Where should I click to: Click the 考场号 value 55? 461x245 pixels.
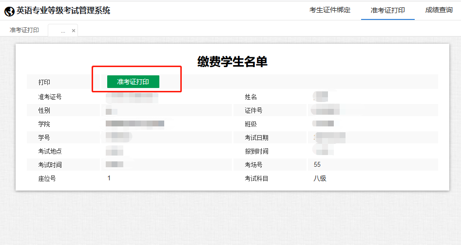[x=317, y=165]
